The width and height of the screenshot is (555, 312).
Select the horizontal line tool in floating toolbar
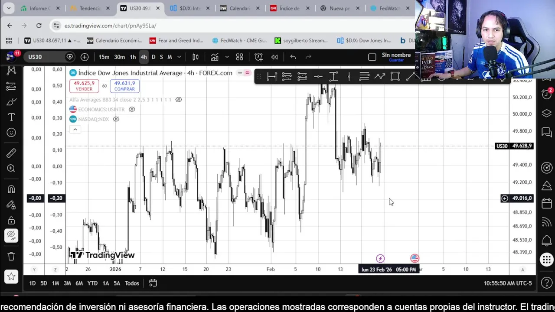(x=318, y=77)
